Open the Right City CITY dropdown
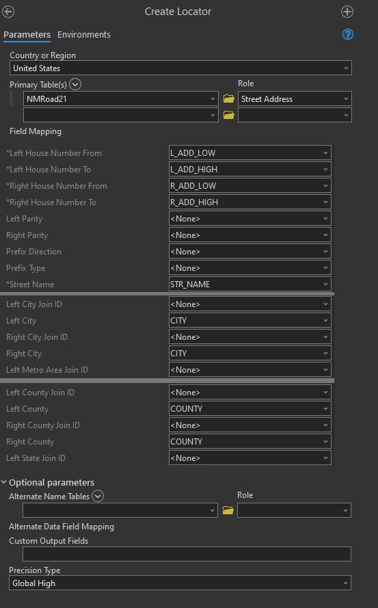Screen dimensions: 378x608 click(x=249, y=354)
